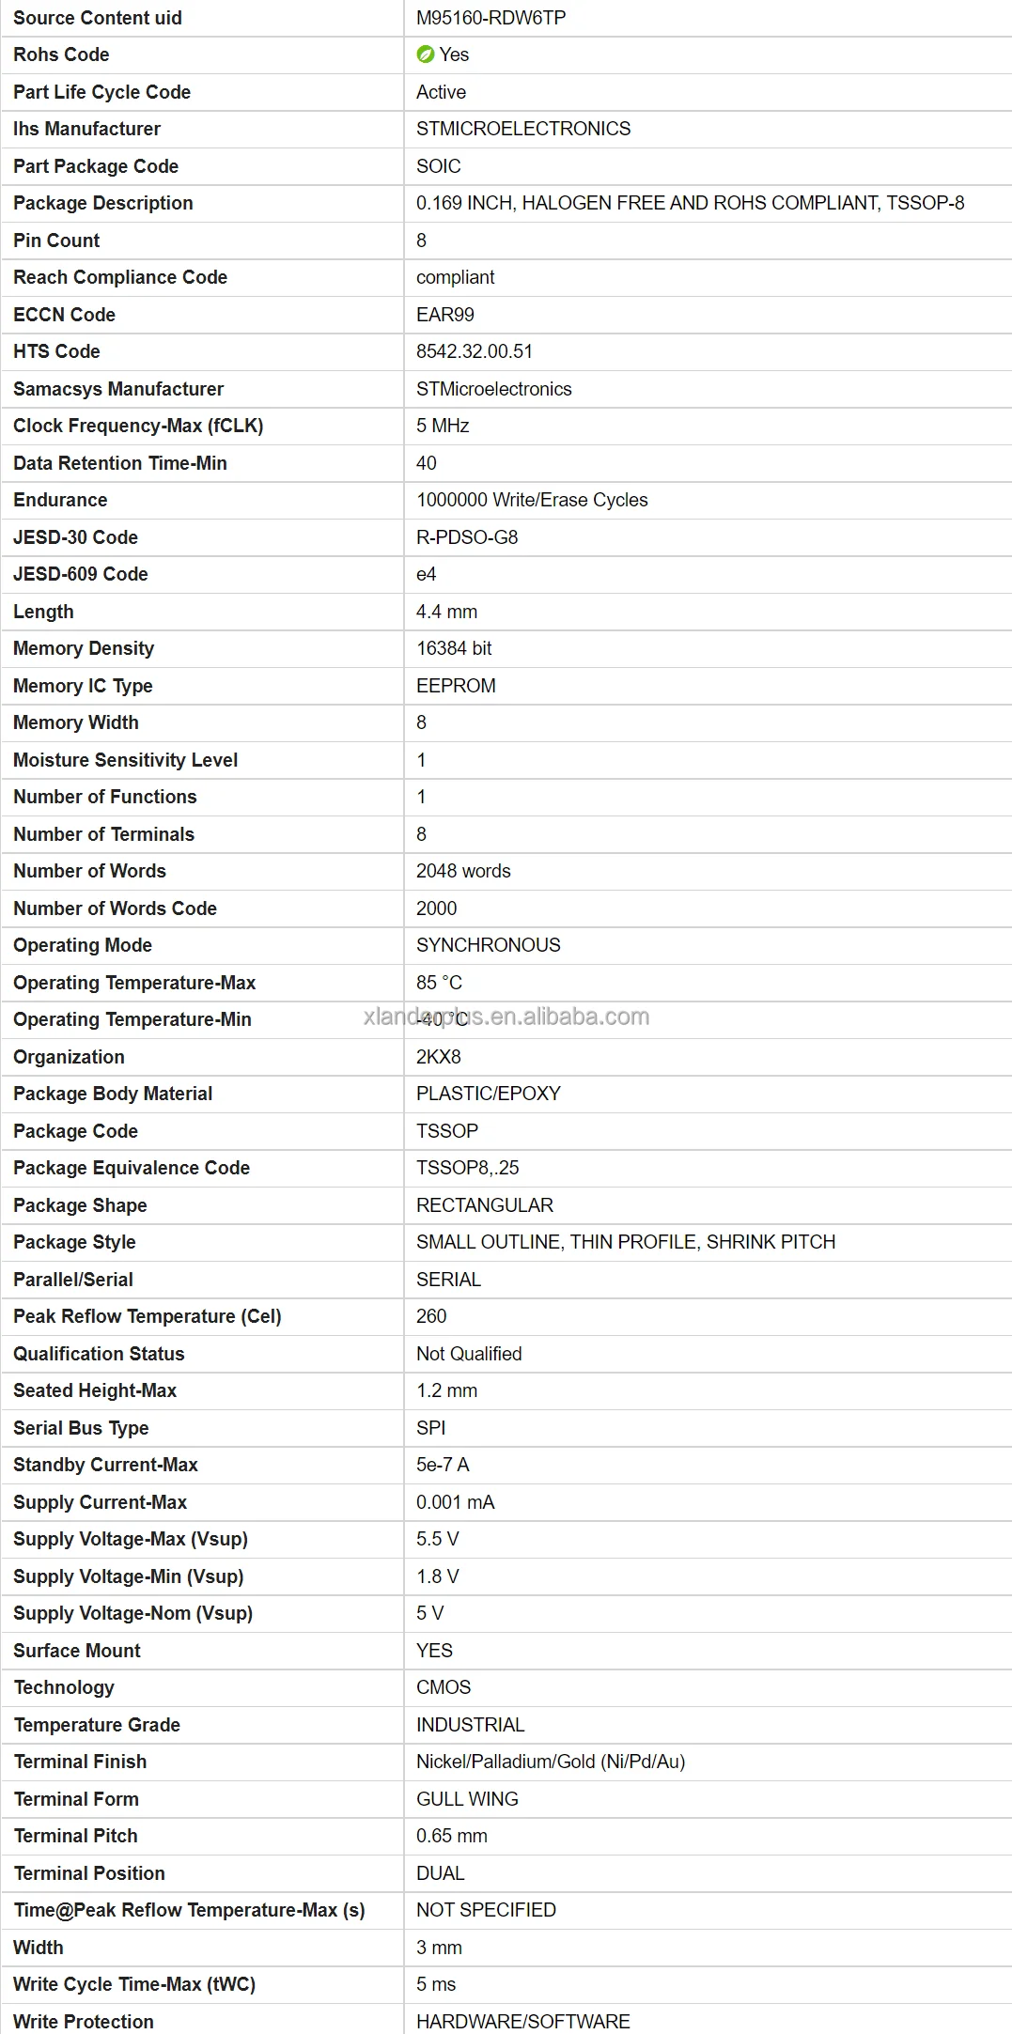Click the Package Style value text

[x=626, y=1242]
